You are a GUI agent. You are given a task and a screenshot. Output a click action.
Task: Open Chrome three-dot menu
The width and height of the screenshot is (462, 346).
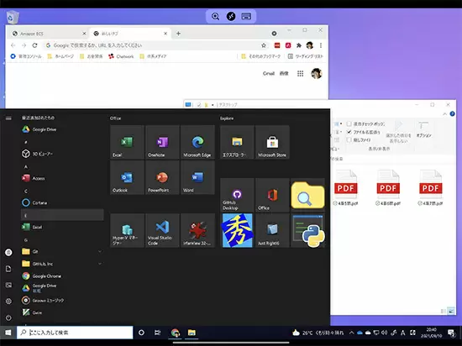[321, 45]
